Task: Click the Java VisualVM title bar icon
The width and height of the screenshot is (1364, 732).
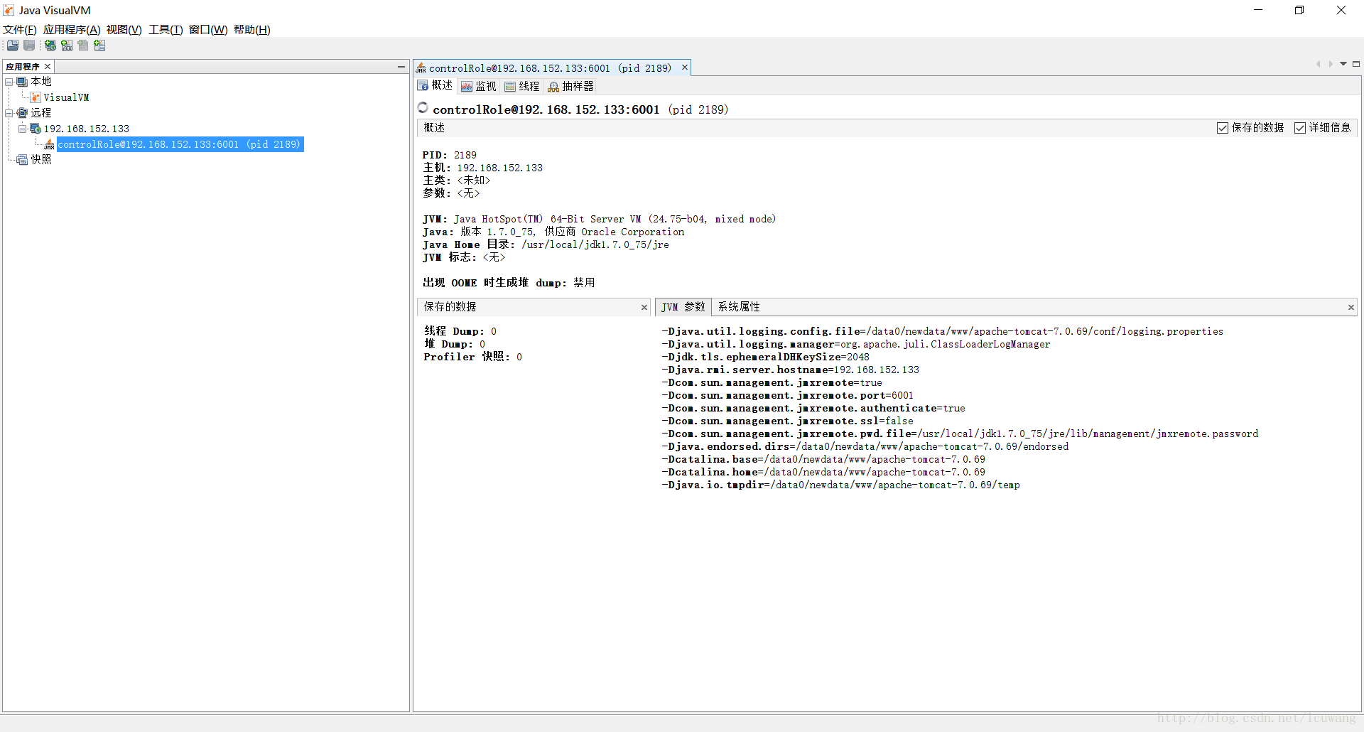Action: [x=9, y=10]
